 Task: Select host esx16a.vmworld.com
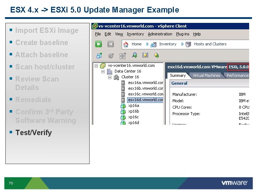click(146, 83)
